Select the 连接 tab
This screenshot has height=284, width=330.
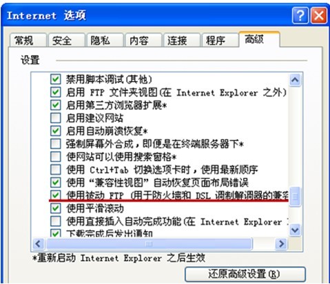coord(181,41)
